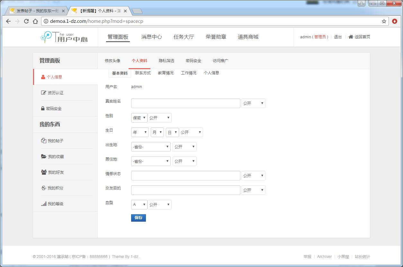Focus the 真实姓名 text input field
This screenshot has width=403, height=267.
tap(186, 103)
